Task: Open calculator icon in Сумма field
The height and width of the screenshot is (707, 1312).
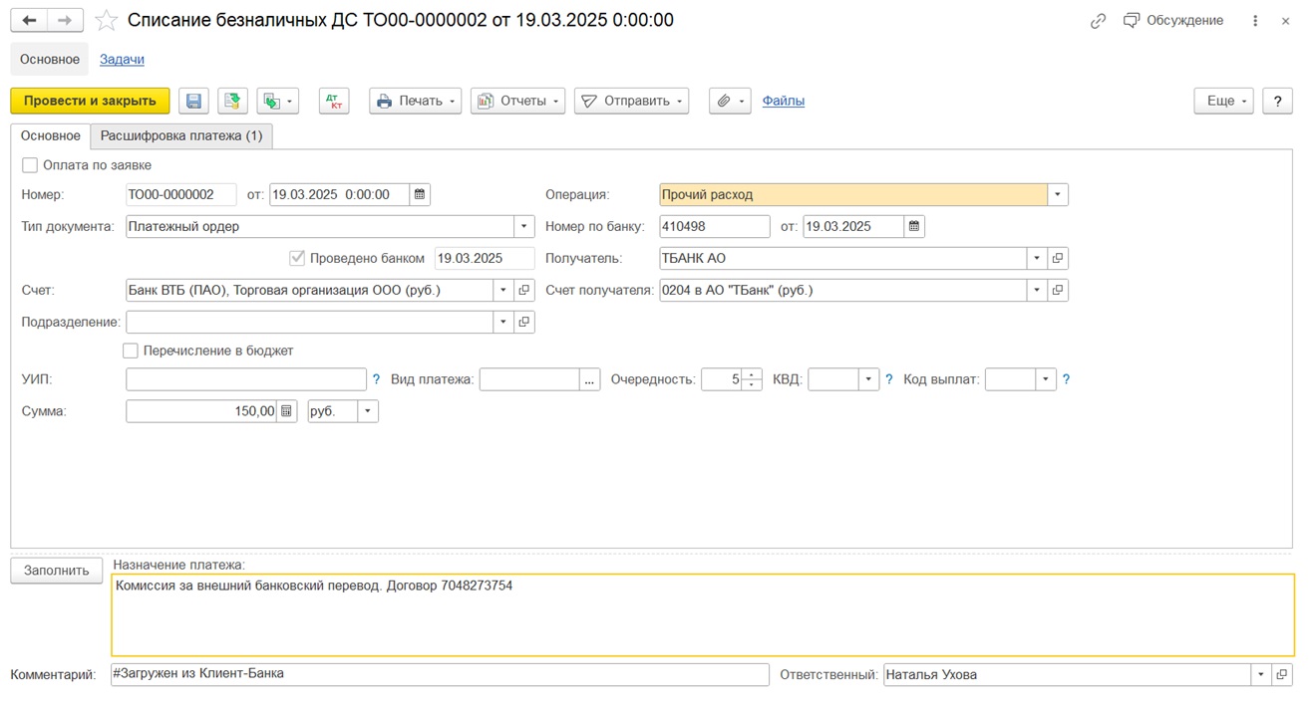Action: point(287,411)
